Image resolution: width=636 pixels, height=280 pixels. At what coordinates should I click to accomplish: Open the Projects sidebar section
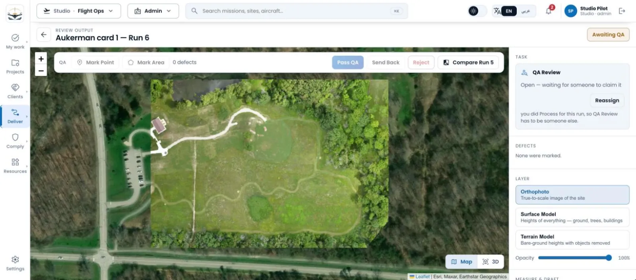pyautogui.click(x=15, y=66)
